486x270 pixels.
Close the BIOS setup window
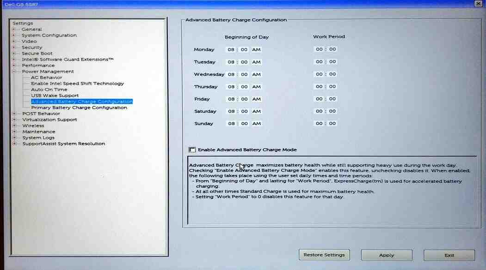point(478,3)
